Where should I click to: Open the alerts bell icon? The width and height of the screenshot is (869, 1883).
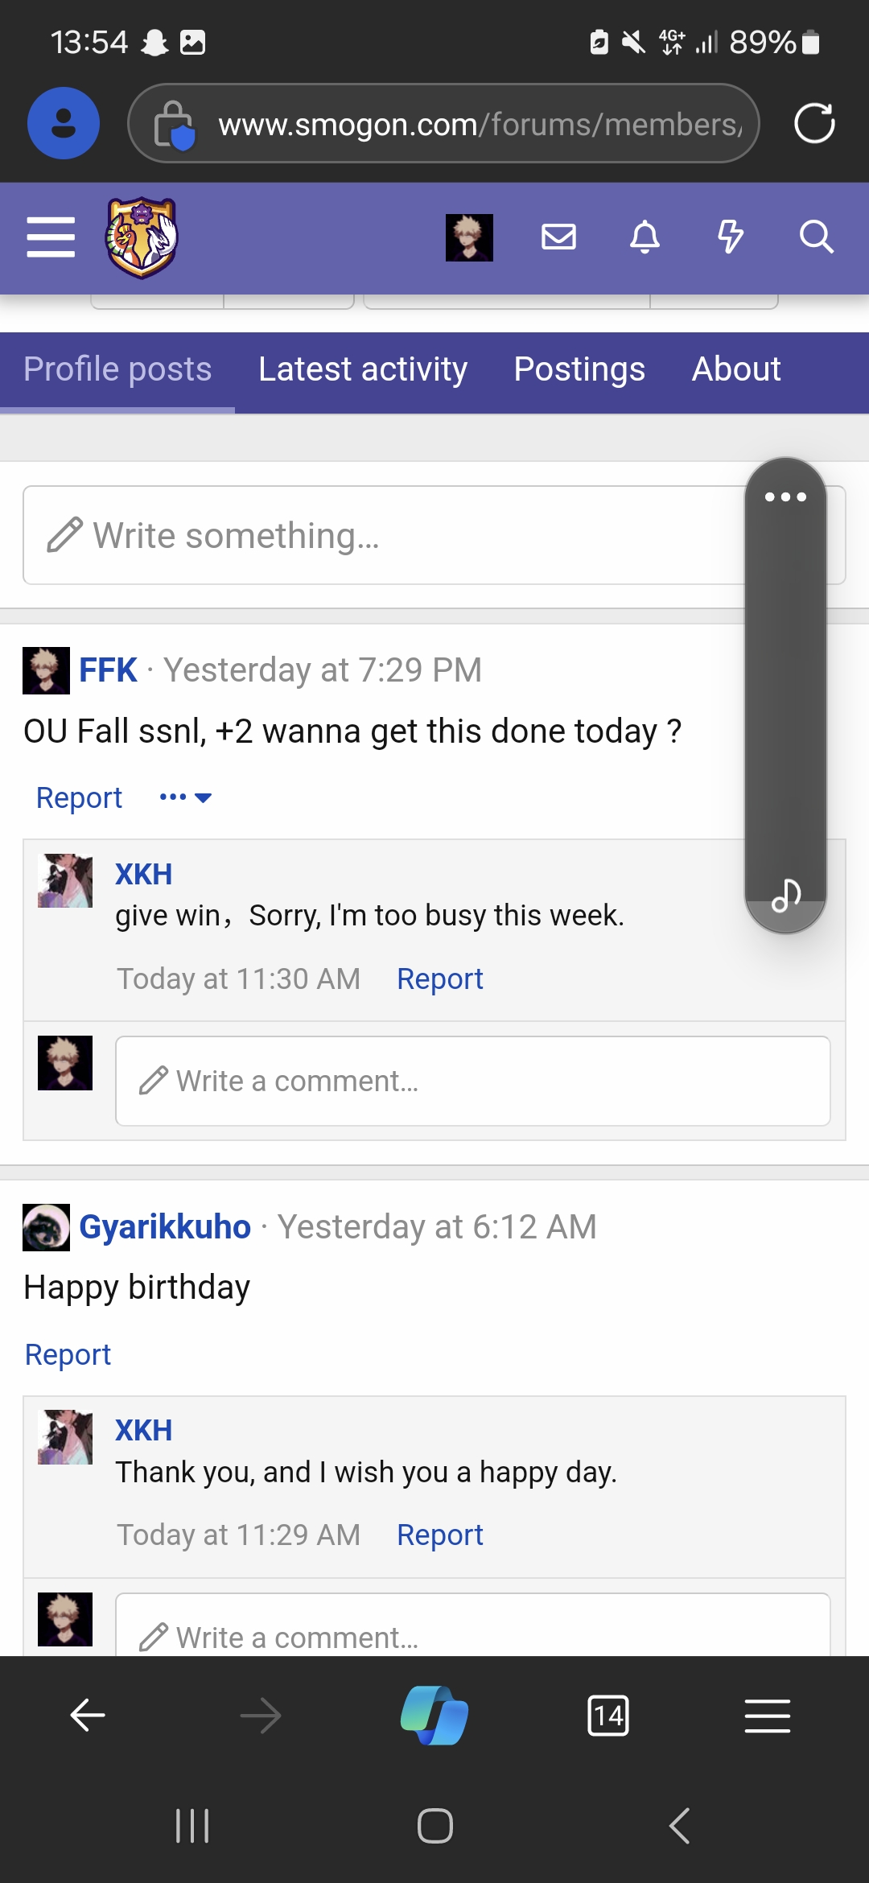645,237
